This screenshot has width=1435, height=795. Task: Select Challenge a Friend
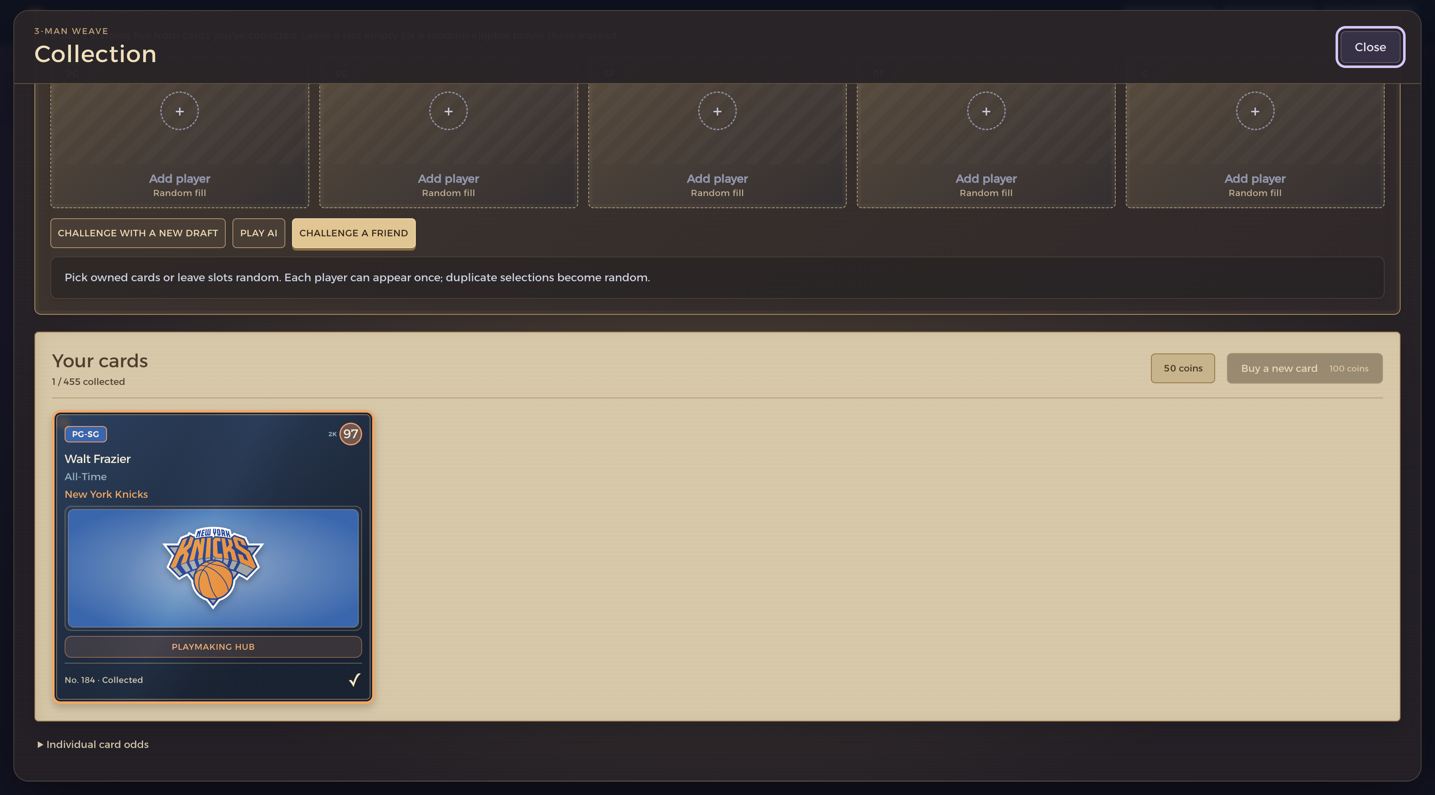click(x=354, y=233)
